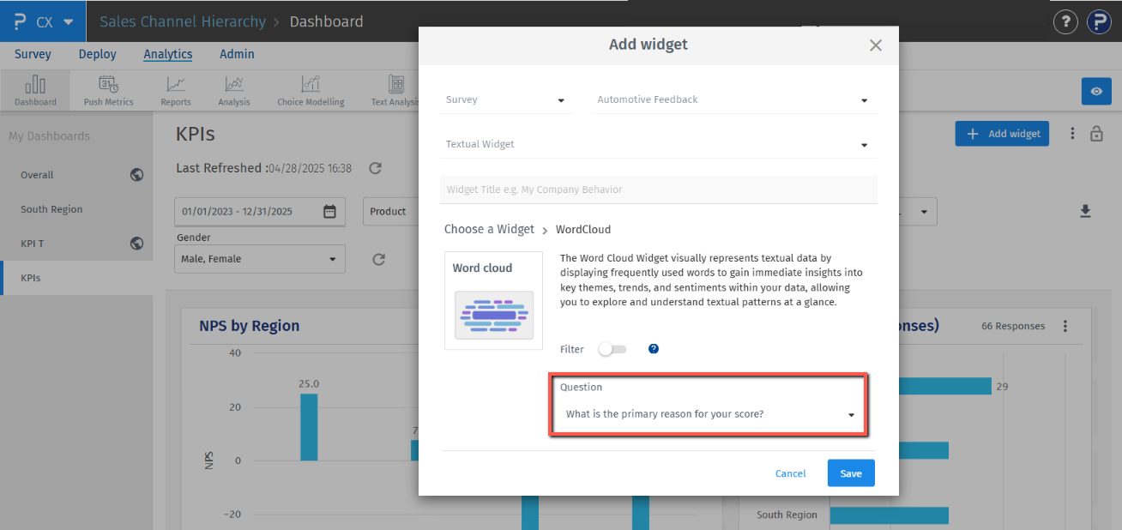Click the Widget Title input field

658,190
